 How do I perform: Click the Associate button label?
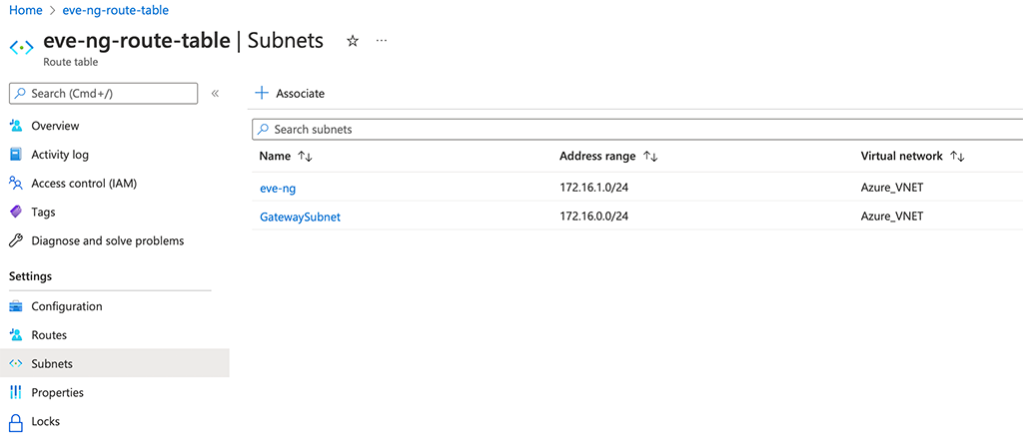pyautogui.click(x=300, y=93)
